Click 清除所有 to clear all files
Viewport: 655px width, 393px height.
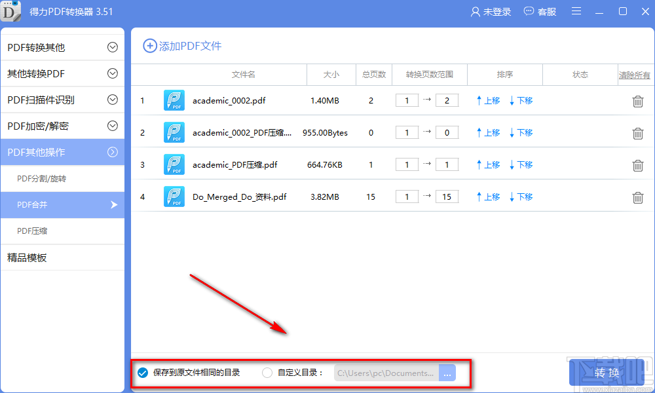click(635, 75)
